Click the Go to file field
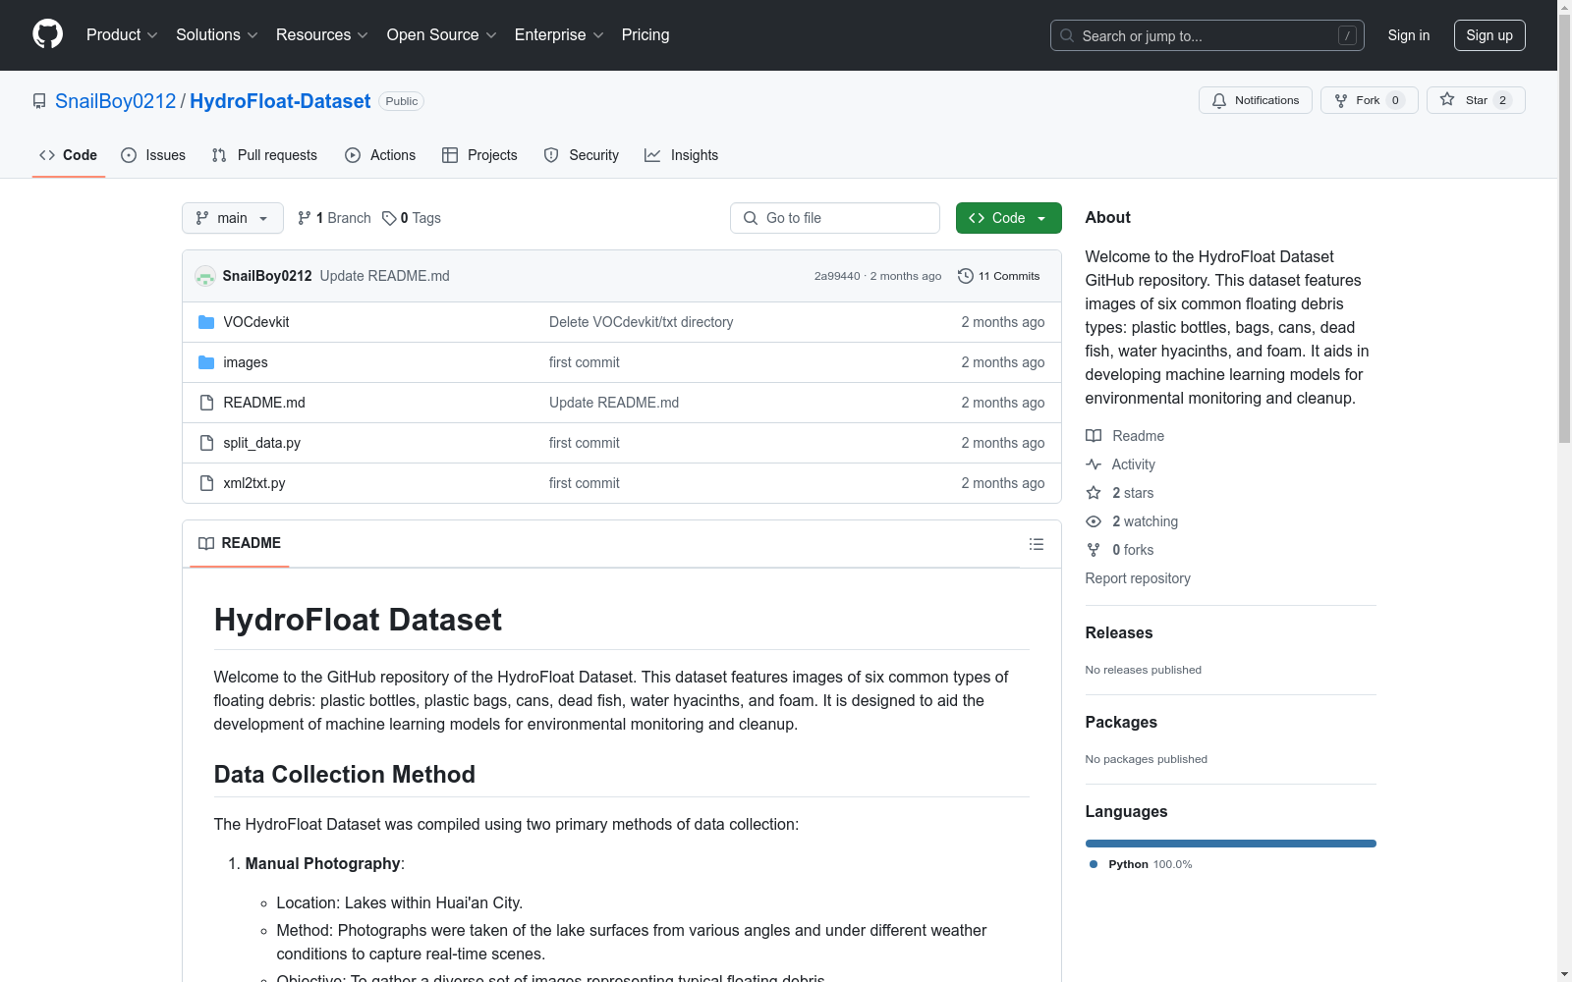This screenshot has height=982, width=1572. point(835,218)
